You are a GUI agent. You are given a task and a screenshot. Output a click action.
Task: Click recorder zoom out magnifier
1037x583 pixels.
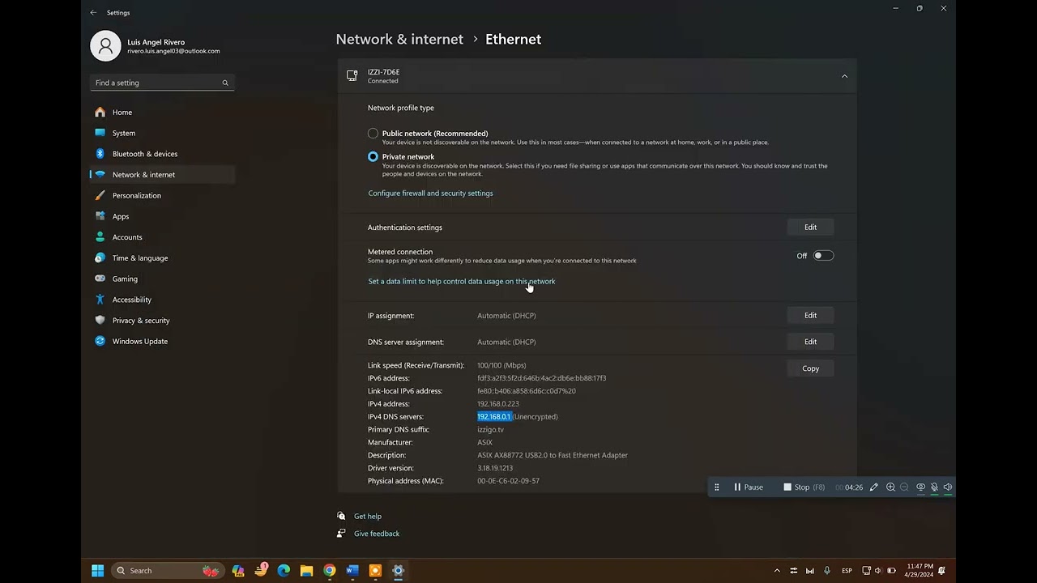pyautogui.click(x=904, y=487)
